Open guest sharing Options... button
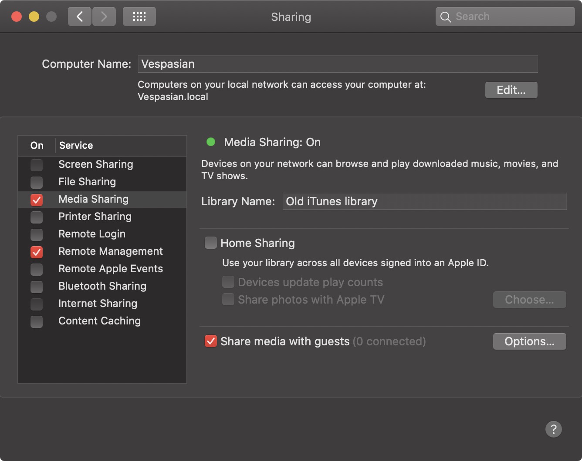This screenshot has height=461, width=582. click(529, 341)
